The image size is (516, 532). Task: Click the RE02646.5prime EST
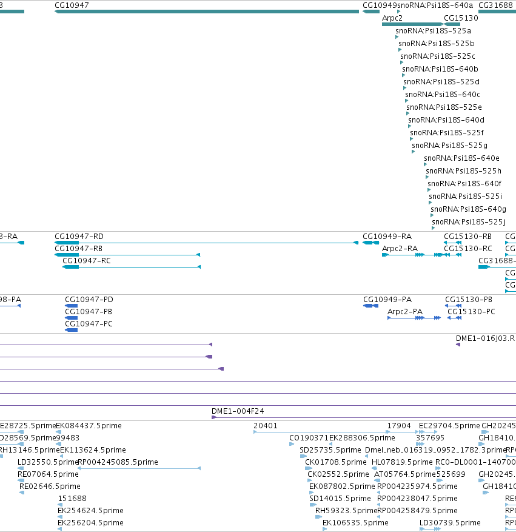click(x=22, y=493)
